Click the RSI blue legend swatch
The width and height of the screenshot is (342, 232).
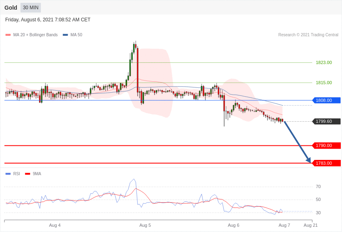coord(8,174)
